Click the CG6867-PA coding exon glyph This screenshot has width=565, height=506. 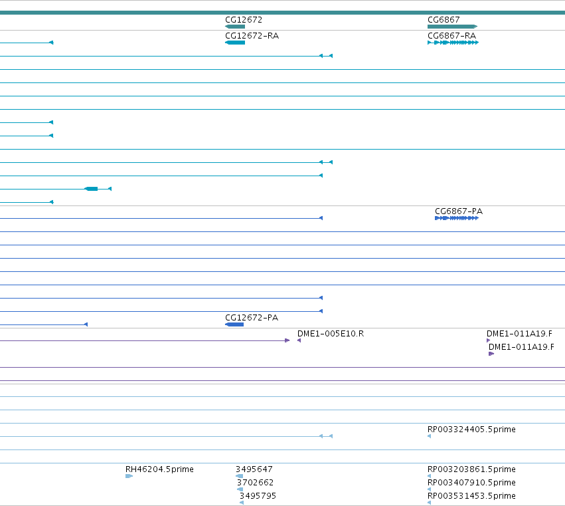coord(457,218)
